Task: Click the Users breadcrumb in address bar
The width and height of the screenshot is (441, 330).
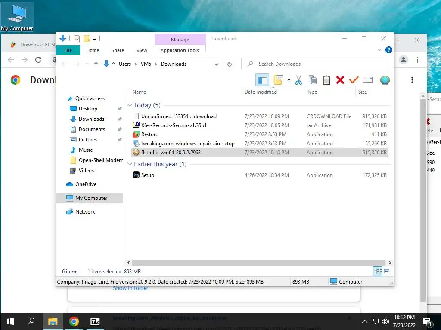Action: (125, 64)
